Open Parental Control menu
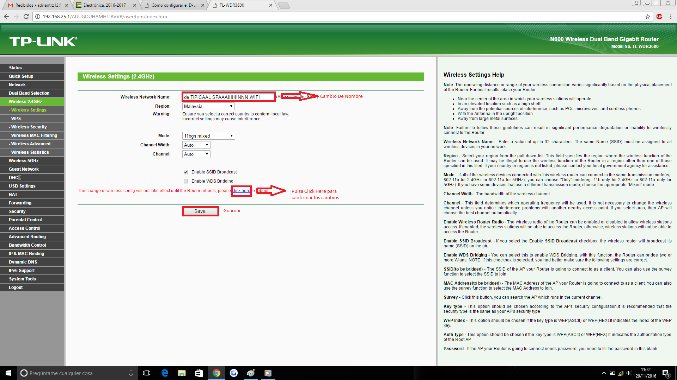 pyautogui.click(x=32, y=220)
